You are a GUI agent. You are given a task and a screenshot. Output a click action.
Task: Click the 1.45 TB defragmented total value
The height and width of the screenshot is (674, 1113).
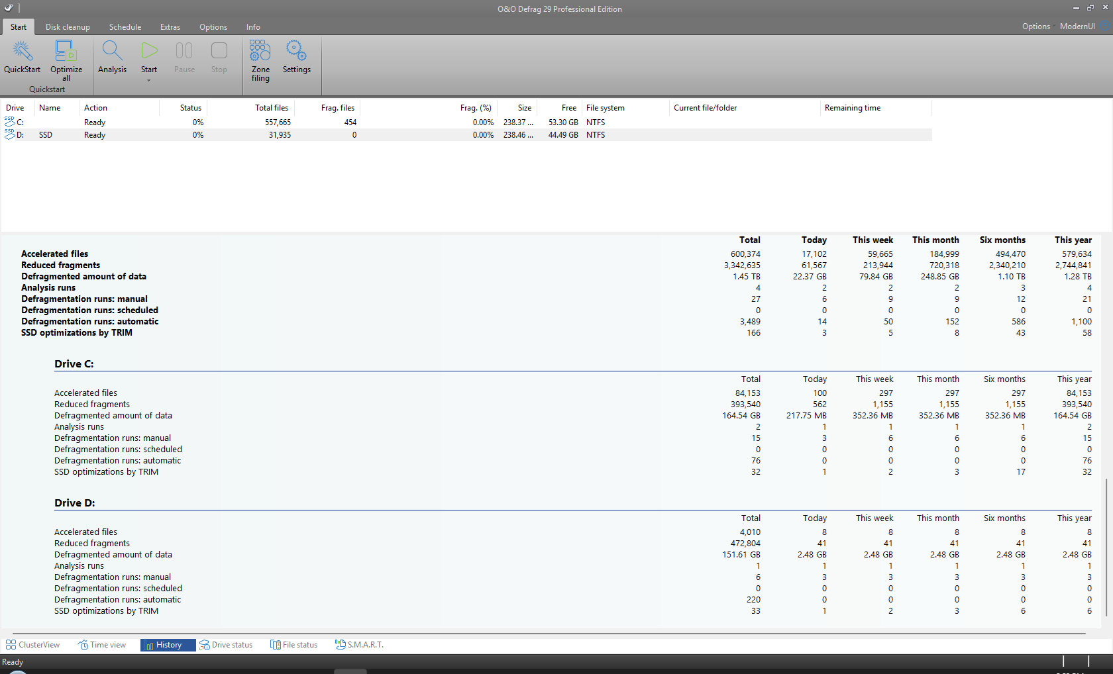[747, 277]
